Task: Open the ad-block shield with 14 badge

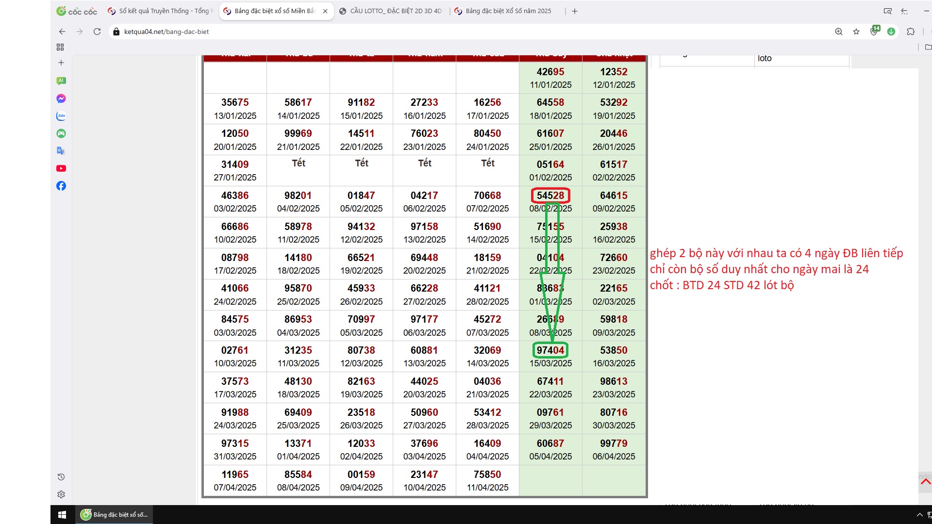Action: coord(875,31)
